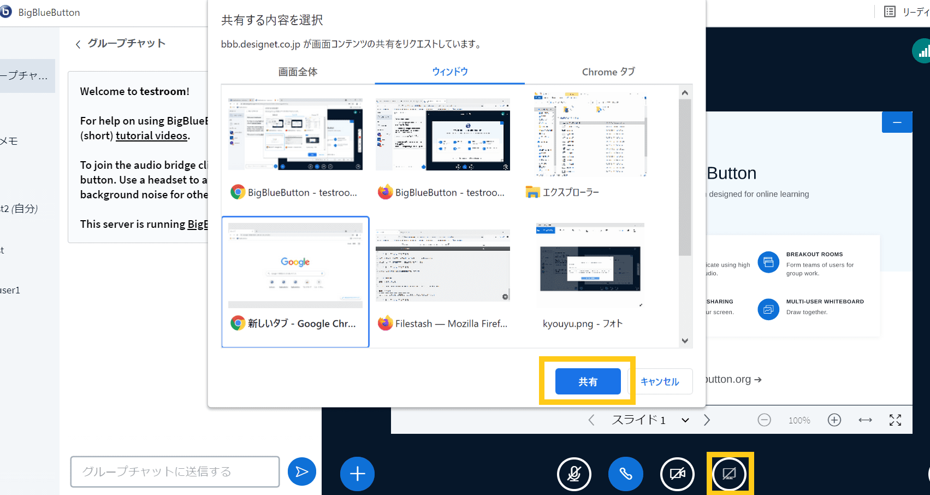Go back using group chat chevron

[78, 44]
